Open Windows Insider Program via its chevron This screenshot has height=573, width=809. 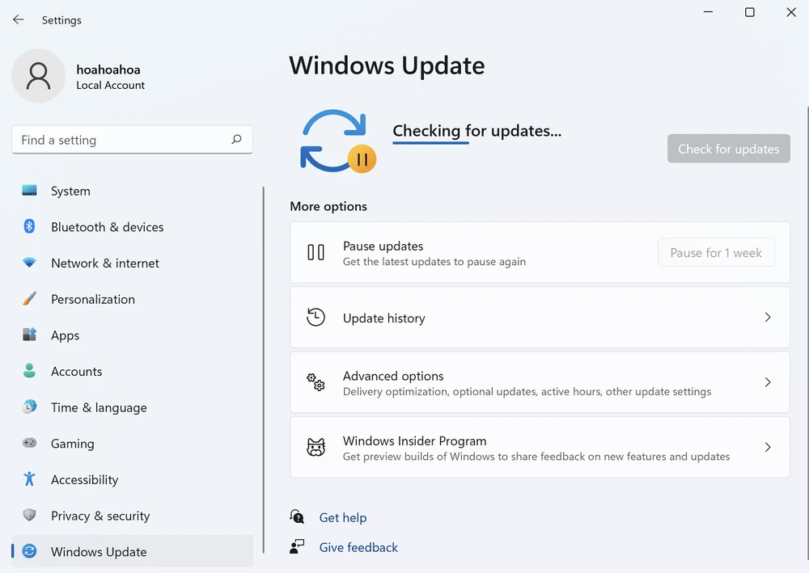(767, 447)
